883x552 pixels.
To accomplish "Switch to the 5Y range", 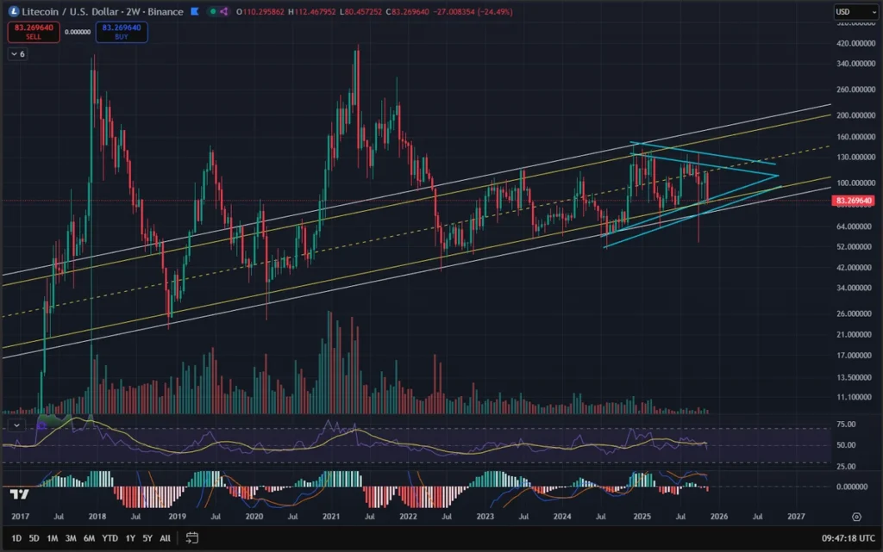I will (x=147, y=537).
